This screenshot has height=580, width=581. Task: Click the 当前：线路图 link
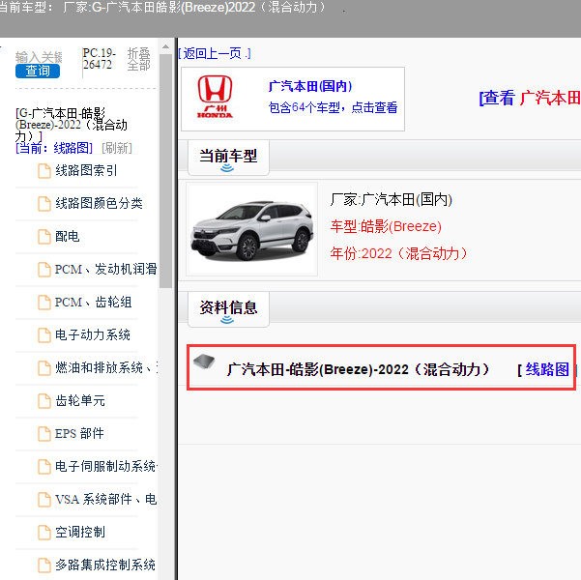(54, 148)
